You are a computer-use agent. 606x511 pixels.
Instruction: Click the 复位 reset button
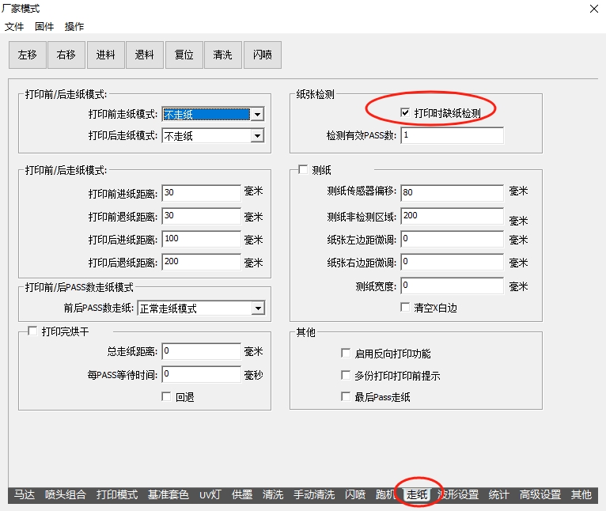184,55
